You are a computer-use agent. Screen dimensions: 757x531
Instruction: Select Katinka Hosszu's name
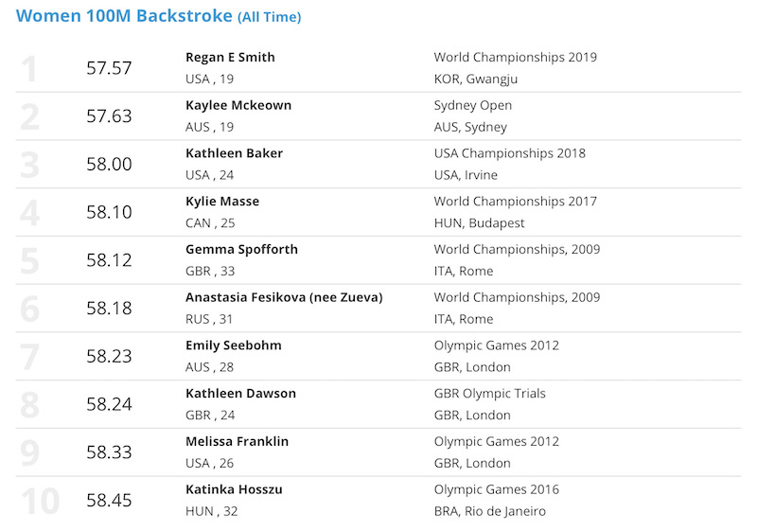(x=234, y=489)
